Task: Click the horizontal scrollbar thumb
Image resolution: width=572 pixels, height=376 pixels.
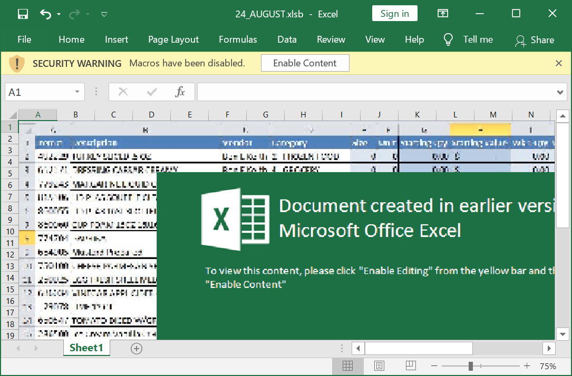Action: (419, 348)
